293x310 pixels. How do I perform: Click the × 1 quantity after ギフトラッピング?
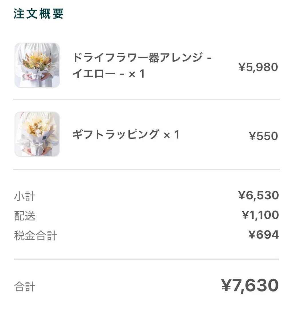click(171, 134)
